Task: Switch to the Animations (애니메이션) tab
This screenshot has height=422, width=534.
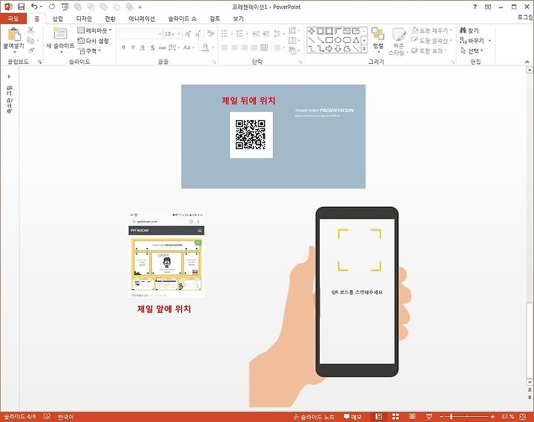Action: 142,19
